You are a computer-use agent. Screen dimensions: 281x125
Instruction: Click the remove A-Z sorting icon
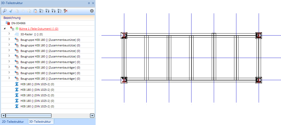66,11
